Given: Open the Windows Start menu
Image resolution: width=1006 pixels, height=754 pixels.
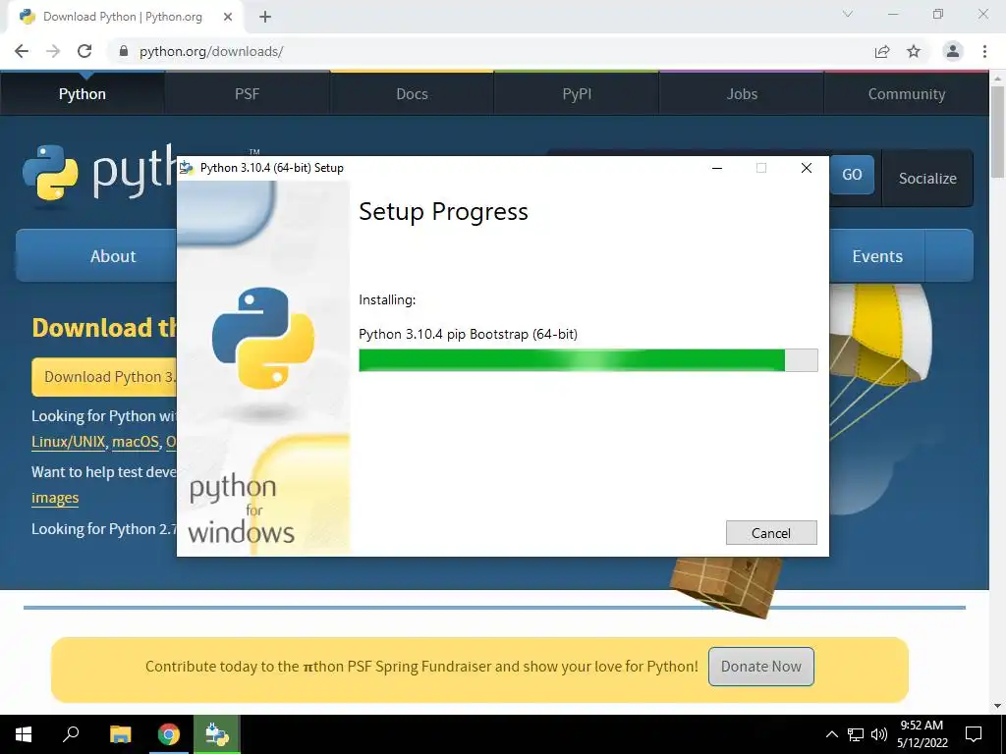Looking at the screenshot, I should 24,734.
